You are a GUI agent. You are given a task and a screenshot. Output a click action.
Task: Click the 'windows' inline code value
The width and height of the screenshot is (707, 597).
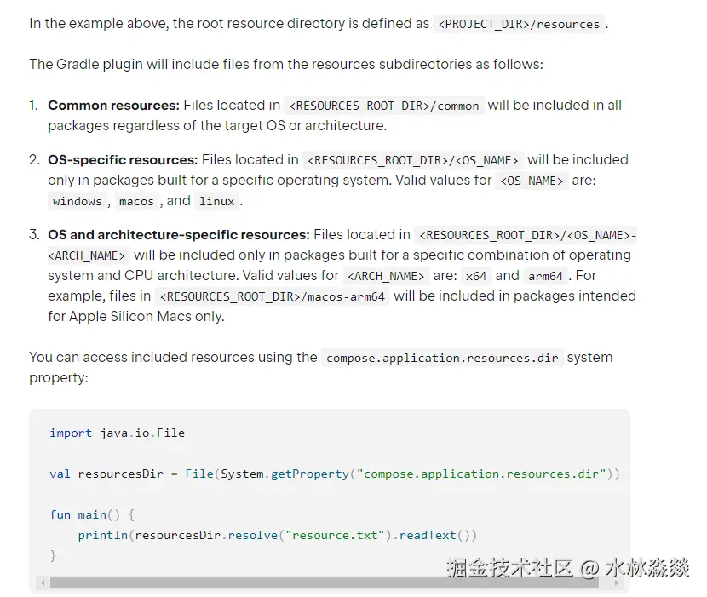77,202
